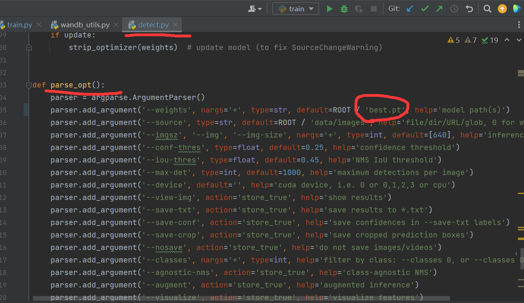
Task: Place cursor on 'parse_opt' function name
Action: pyautogui.click(x=71, y=85)
